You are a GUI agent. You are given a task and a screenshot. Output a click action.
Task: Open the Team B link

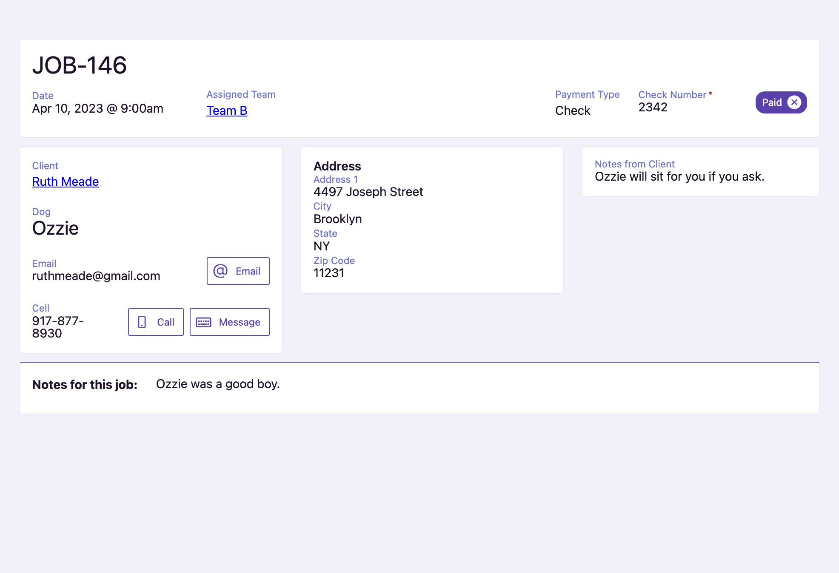coord(227,111)
